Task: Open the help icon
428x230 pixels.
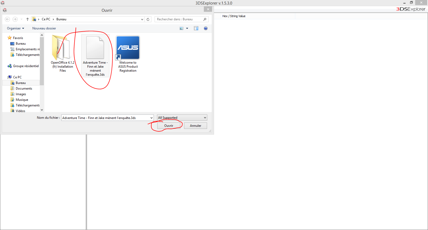Action: (206, 28)
